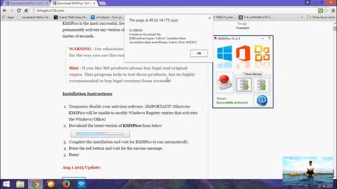This screenshot has width=337, height=189.
Task: Click OK in the IO ERROR dialog
Action: click(x=199, y=54)
